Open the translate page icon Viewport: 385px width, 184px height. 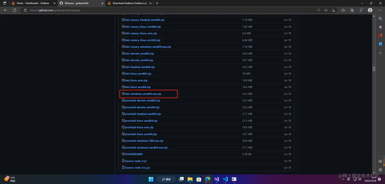(326, 10)
